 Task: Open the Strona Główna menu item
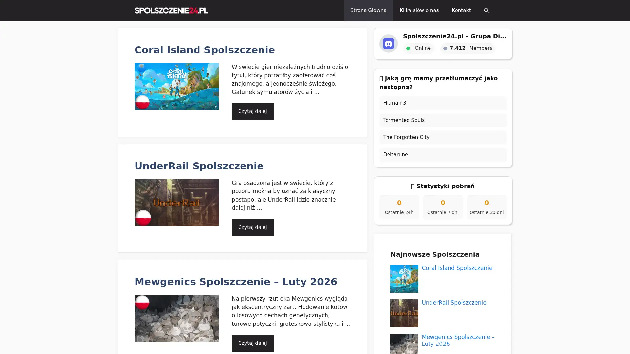tap(368, 10)
